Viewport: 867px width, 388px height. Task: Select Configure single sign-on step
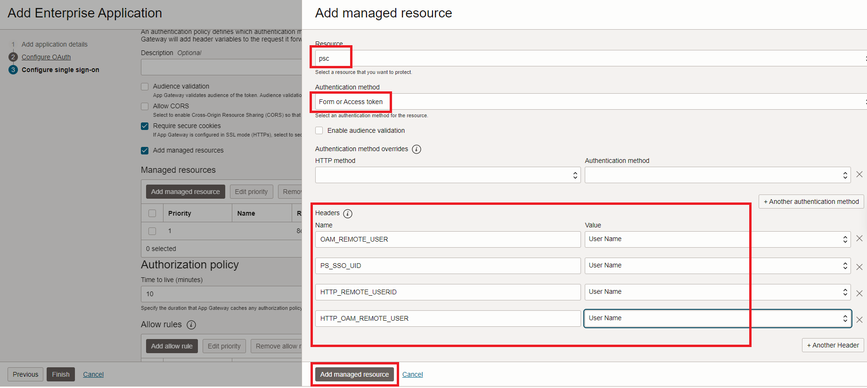[60, 70]
